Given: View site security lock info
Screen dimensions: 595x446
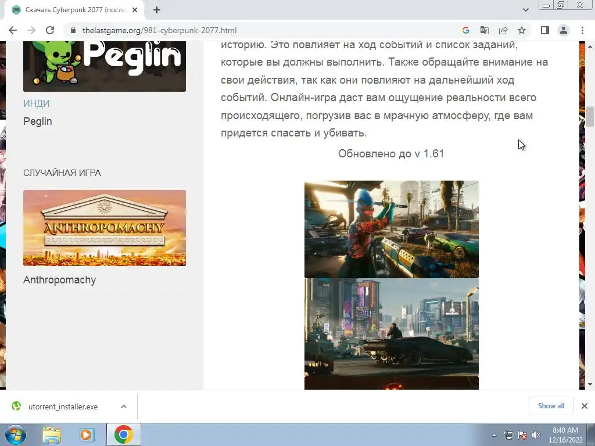Looking at the screenshot, I should pyautogui.click(x=73, y=30).
